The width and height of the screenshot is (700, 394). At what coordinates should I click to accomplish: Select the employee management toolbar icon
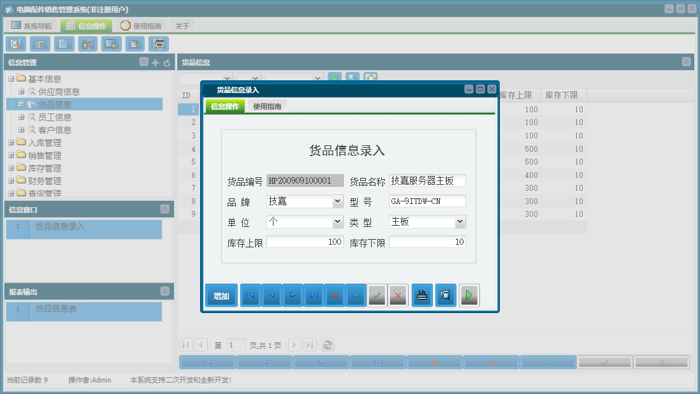[x=87, y=43]
